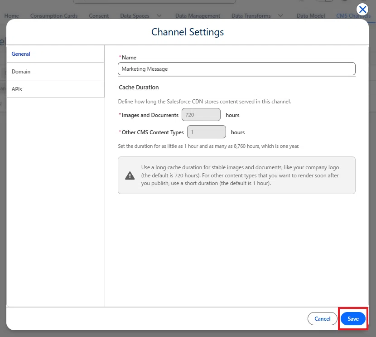This screenshot has width=376, height=337.
Task: Open the APIs settings tab
Action: point(55,89)
